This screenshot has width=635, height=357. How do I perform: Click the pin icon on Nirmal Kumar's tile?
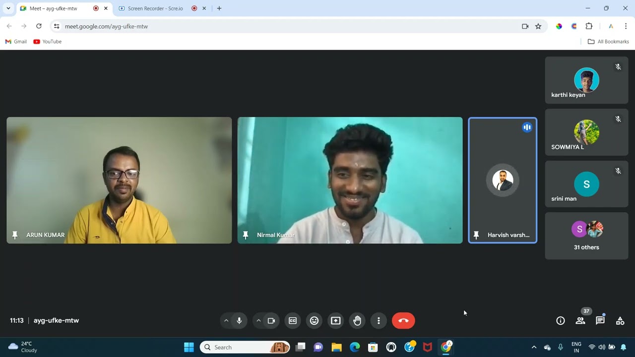coord(246,235)
